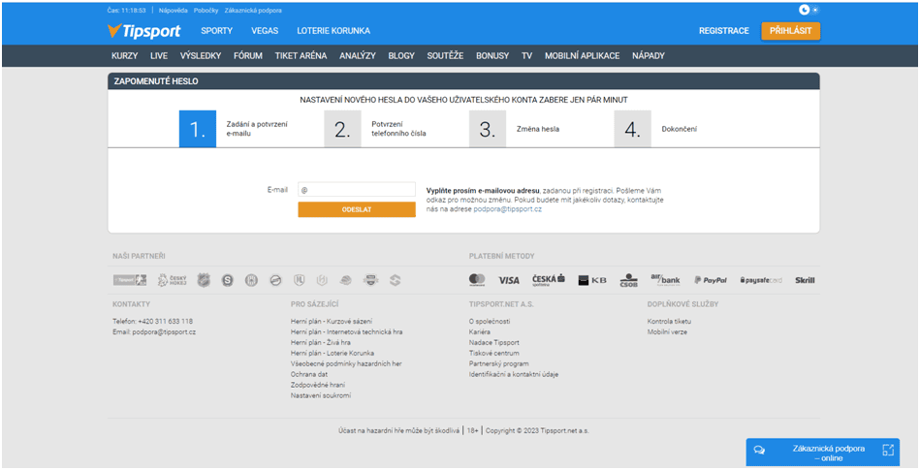Open the Tiskové centrum footer link

click(494, 354)
